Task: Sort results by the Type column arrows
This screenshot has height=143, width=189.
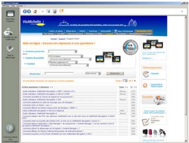Action: (x=126, y=87)
